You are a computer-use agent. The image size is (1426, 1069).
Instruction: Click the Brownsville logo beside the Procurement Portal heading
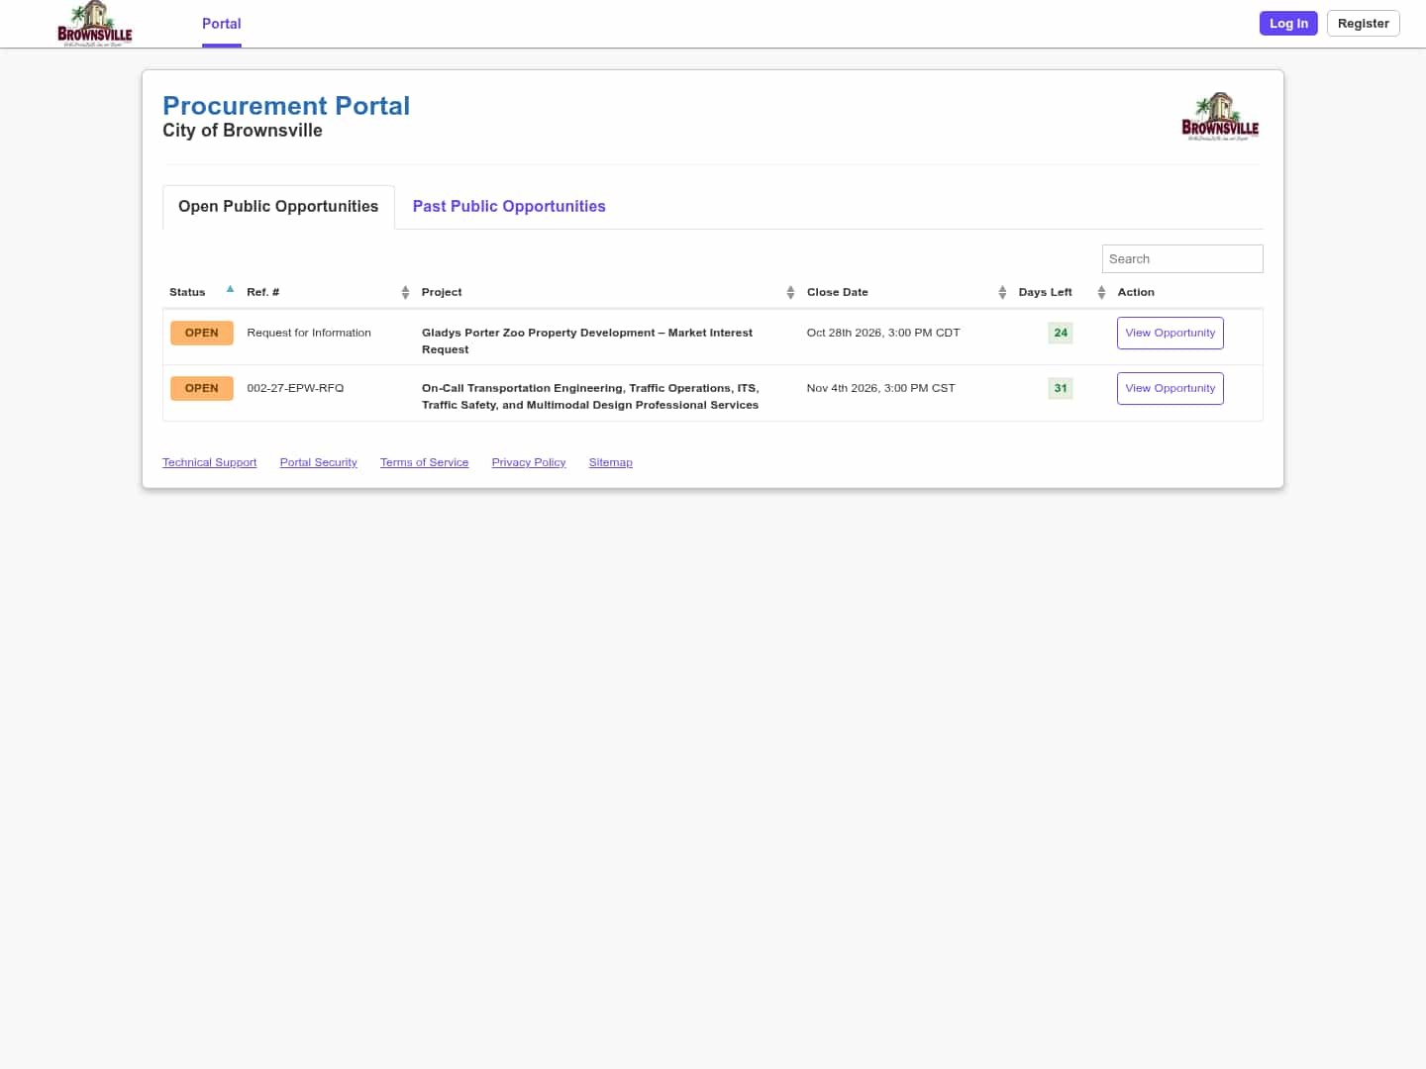[1220, 117]
